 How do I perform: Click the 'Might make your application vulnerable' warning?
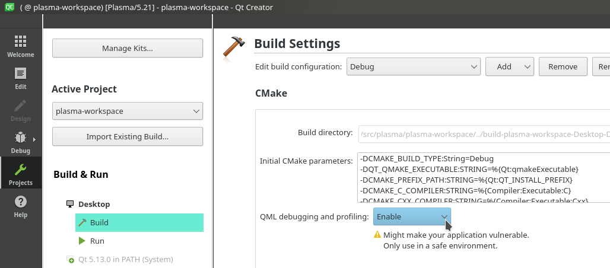pyautogui.click(x=456, y=235)
